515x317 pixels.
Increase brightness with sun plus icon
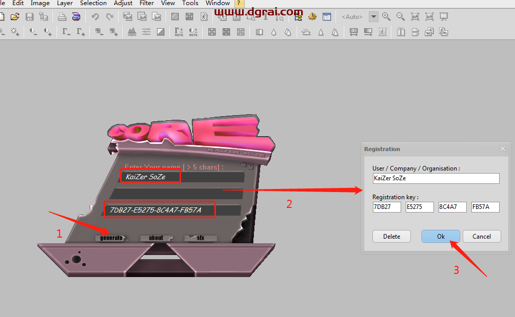click(x=15, y=32)
